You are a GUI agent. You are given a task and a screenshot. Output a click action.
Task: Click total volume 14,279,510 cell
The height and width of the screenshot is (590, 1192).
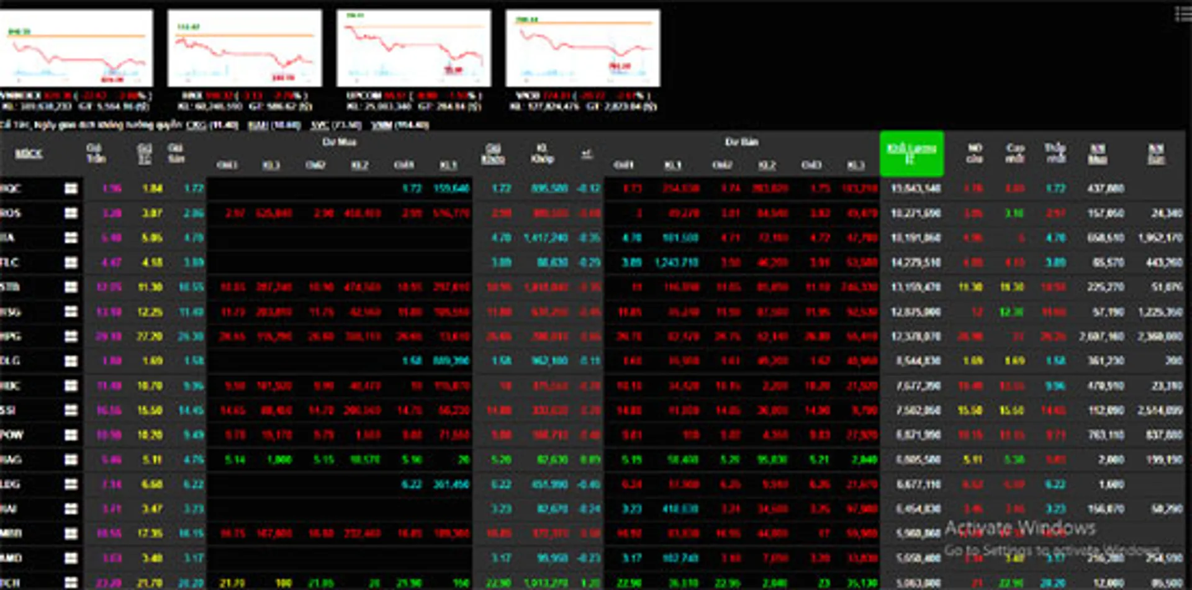(916, 262)
